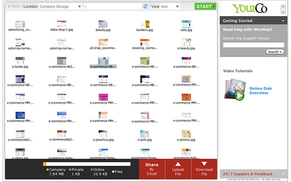Viewport: 291px width, 182px height.
Task: Open the advertising_no... file icon
Action: coord(20,24)
